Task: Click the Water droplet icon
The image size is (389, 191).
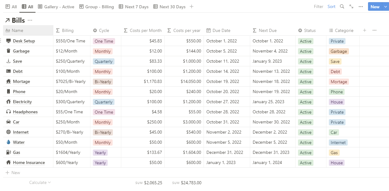Action: click(x=8, y=142)
